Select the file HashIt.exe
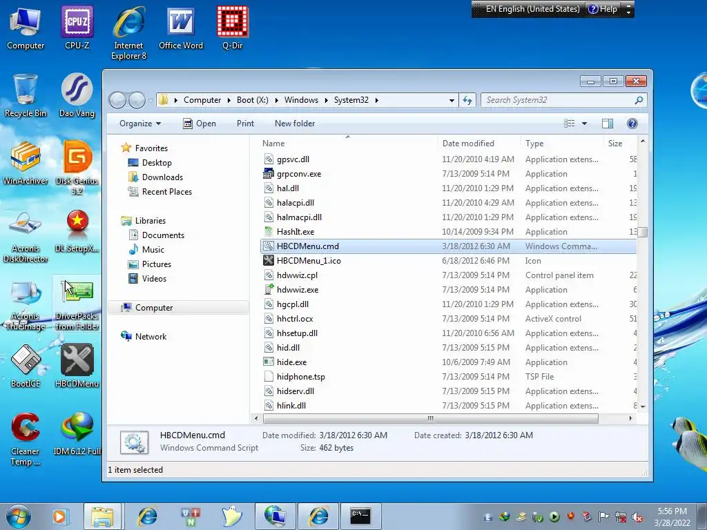This screenshot has height=530, width=707. click(x=296, y=232)
